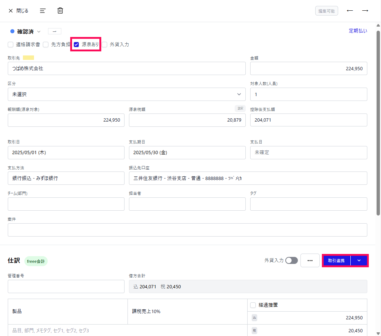This screenshot has width=381, height=336.
Task: Click the 品目, 部門, メモタグ field
Action: (x=127, y=330)
